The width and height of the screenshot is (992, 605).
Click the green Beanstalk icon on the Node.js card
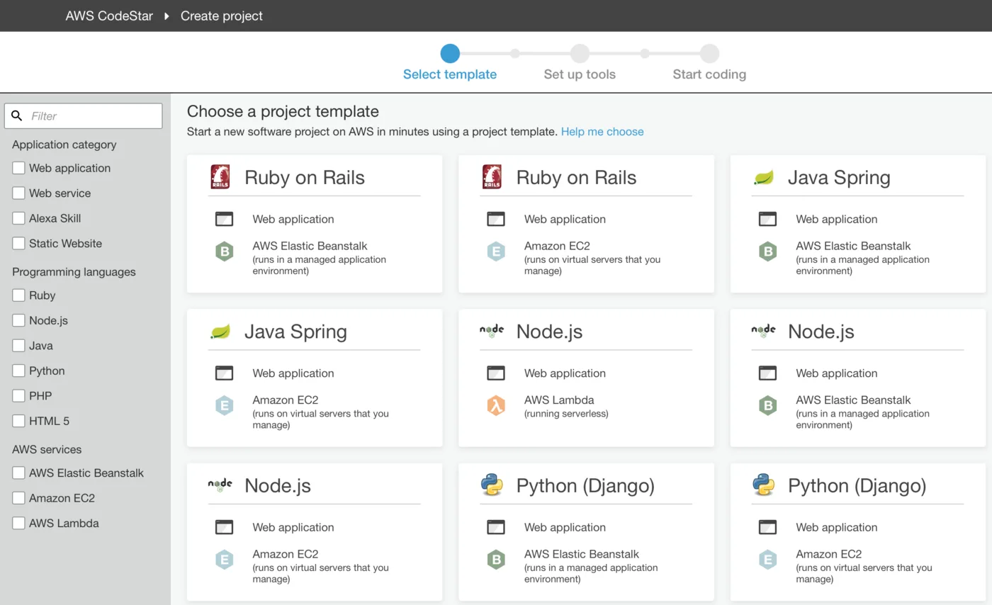click(x=767, y=406)
